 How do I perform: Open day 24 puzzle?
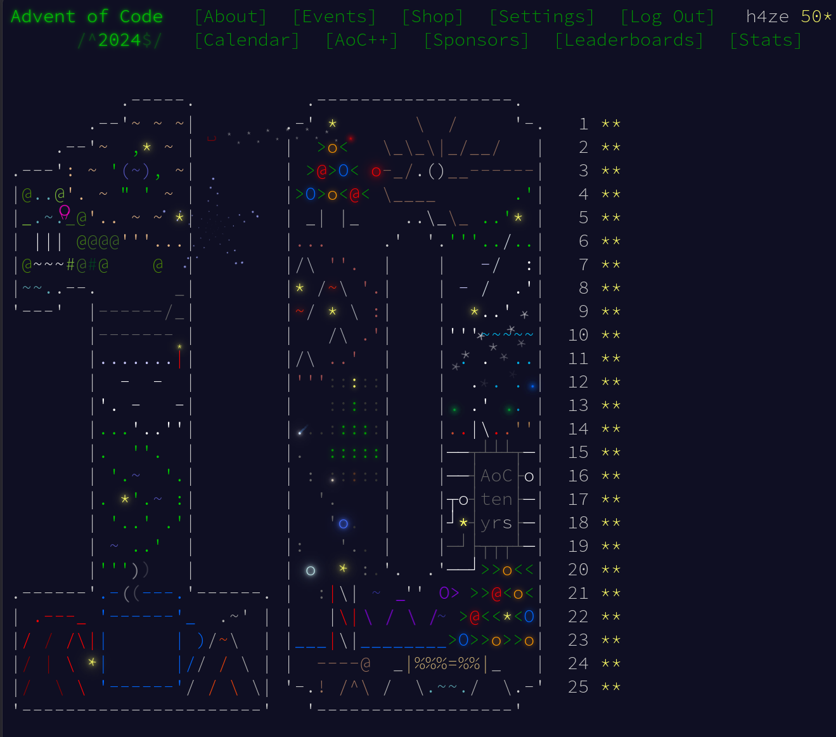point(579,663)
